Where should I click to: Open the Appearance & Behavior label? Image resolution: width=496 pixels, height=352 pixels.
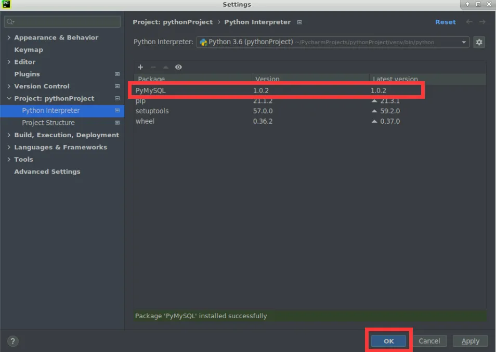(x=56, y=37)
